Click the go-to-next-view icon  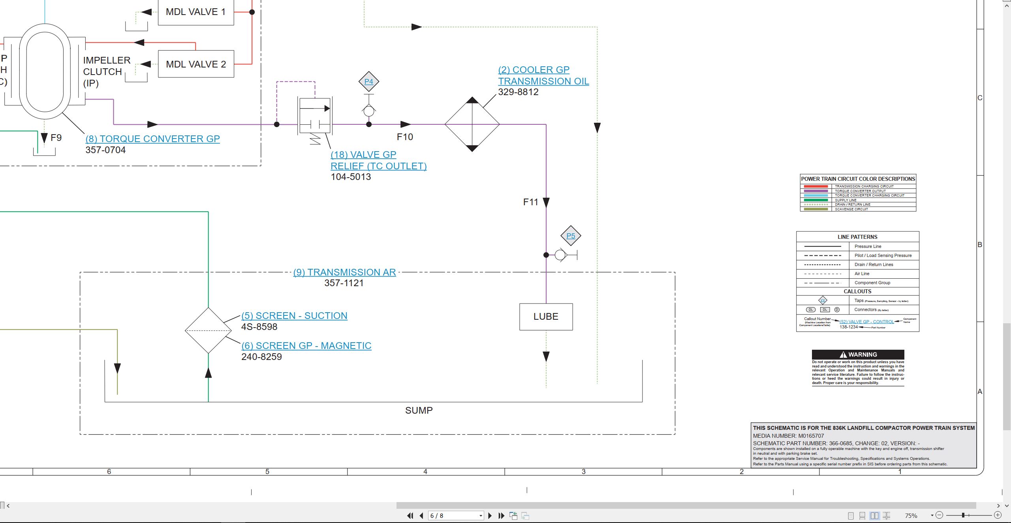(x=525, y=516)
